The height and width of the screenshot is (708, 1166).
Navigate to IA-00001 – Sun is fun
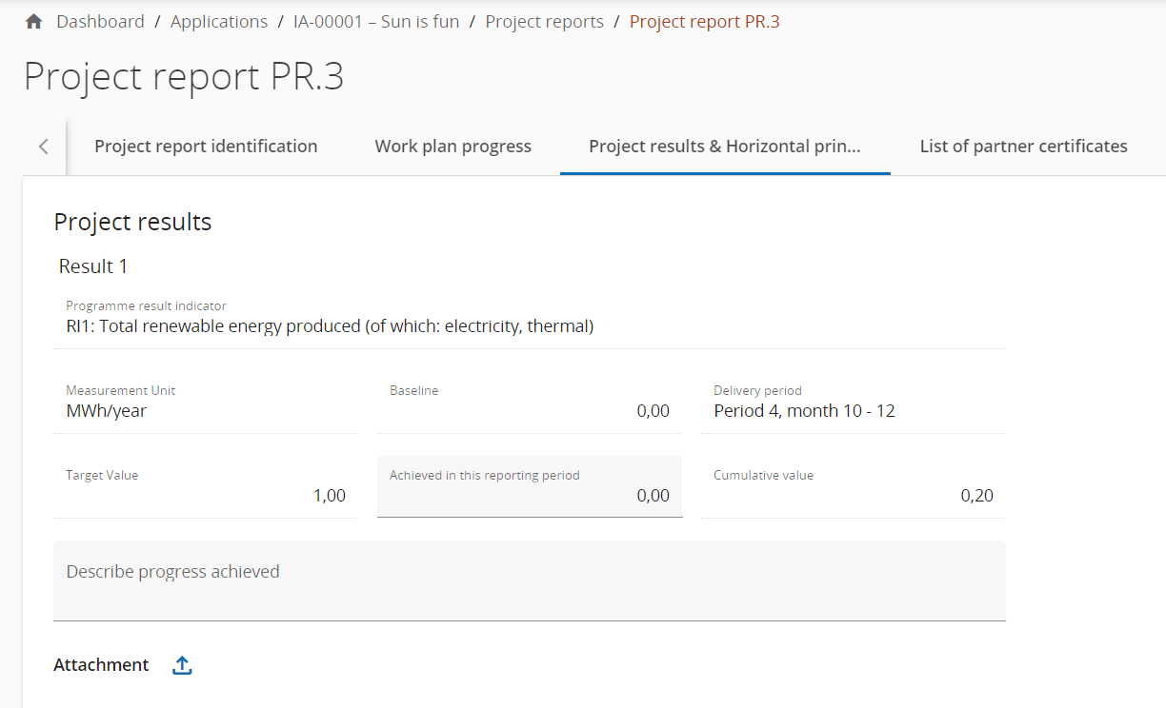pyautogui.click(x=375, y=22)
